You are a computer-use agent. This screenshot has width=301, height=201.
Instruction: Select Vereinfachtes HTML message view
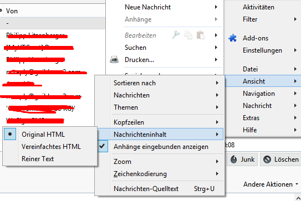pyautogui.click(x=50, y=147)
